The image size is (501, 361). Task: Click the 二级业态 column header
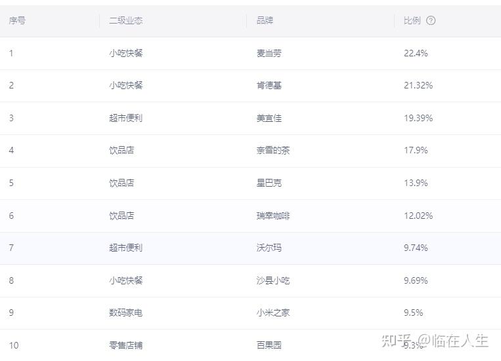pos(126,21)
